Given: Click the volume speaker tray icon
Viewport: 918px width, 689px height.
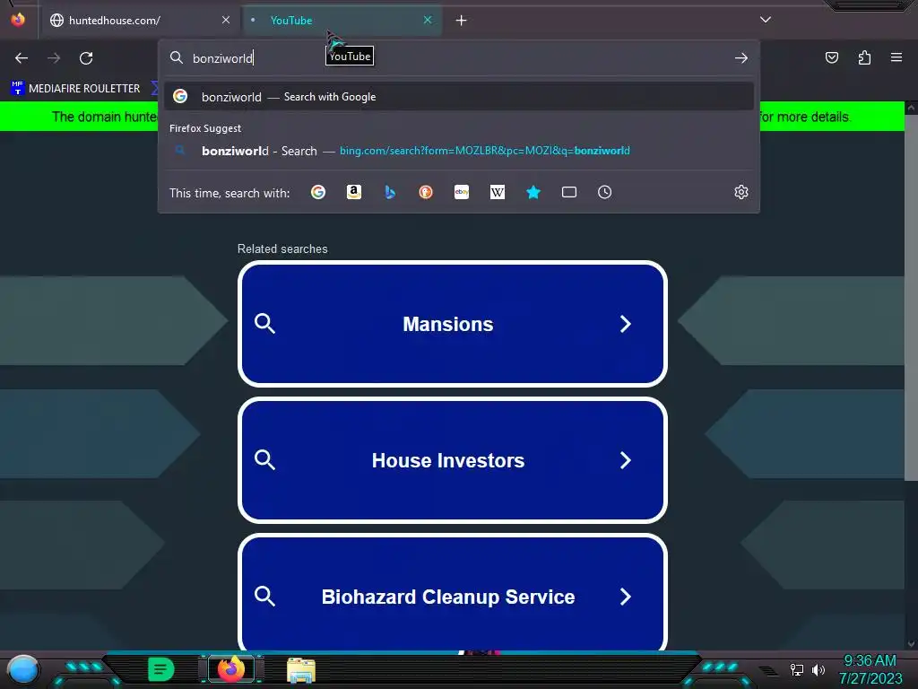Looking at the screenshot, I should pos(818,669).
